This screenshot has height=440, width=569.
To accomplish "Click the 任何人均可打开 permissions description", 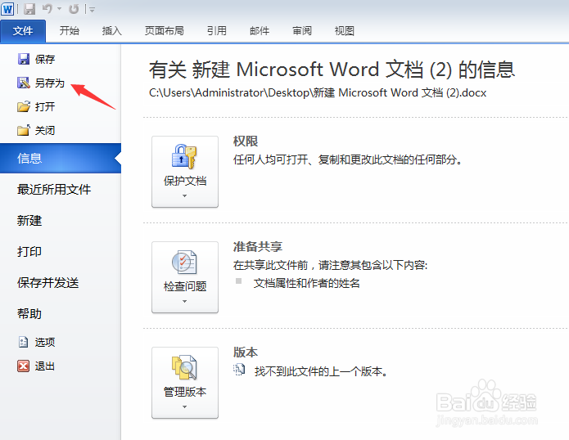I will point(348,159).
